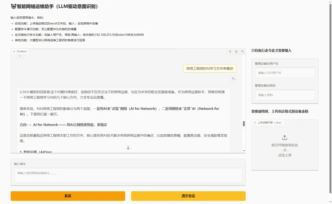Click the share icon in Chatbot header
Image resolution: width=332 pixels, height=204 pixels.
pyautogui.click(x=230, y=51)
